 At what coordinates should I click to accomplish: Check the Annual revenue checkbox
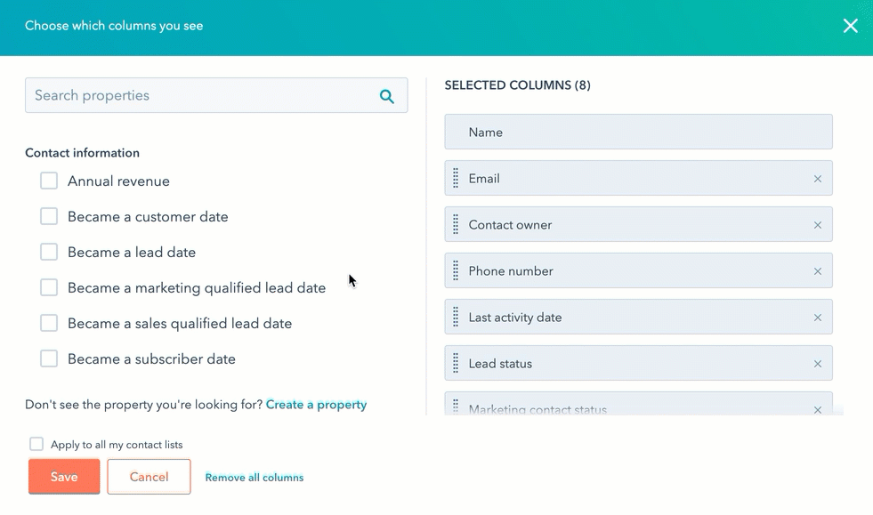[x=49, y=181]
